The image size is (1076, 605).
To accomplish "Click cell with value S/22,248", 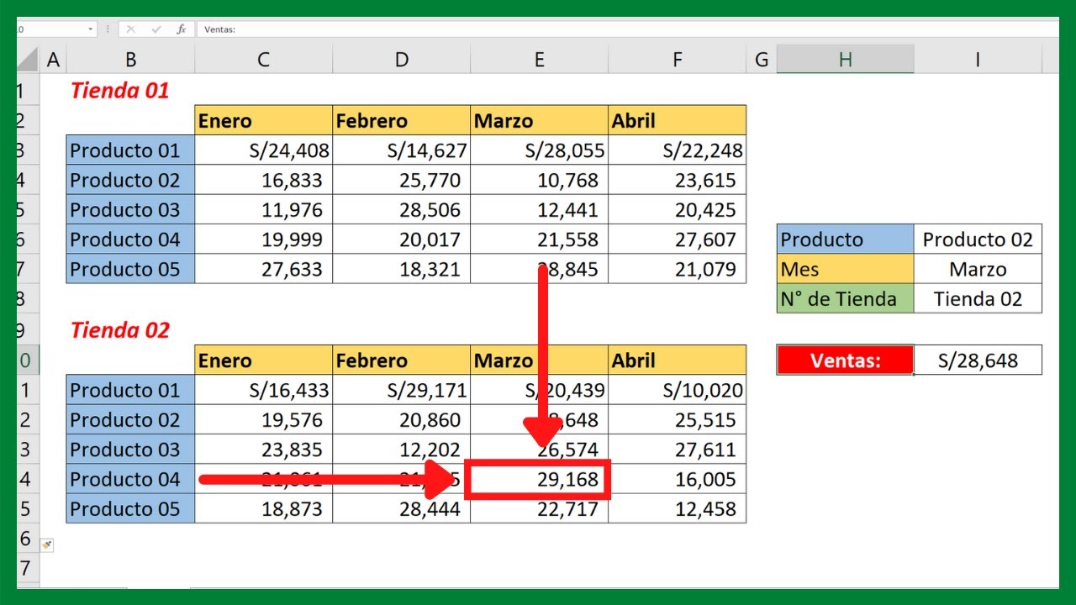I will (677, 150).
